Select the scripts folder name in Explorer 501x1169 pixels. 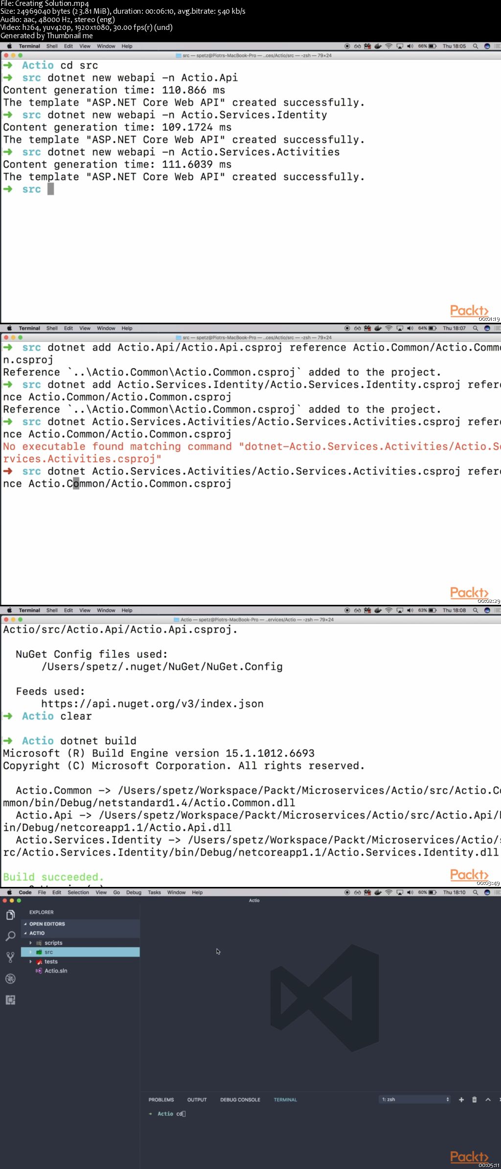[53, 943]
